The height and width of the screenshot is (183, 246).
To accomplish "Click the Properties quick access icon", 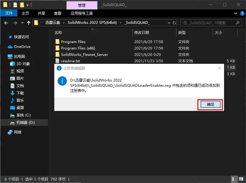I will 15,5.
